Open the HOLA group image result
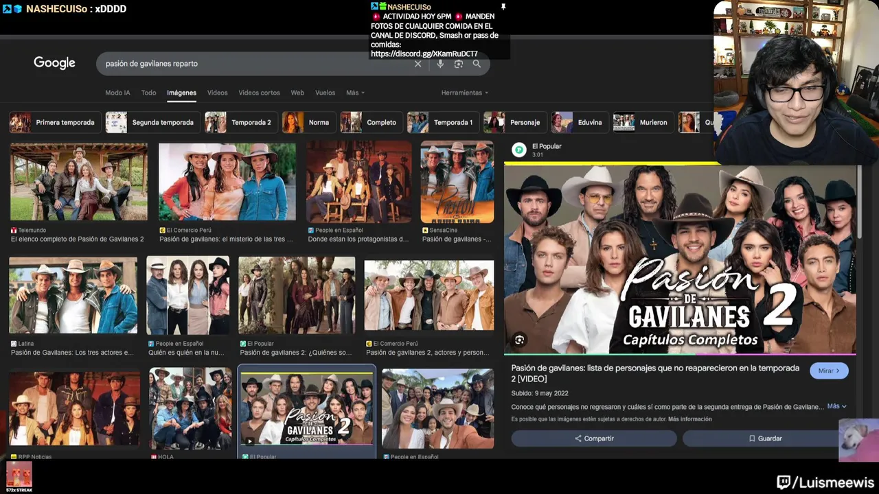Image resolution: width=879 pixels, height=494 pixels. pos(190,408)
